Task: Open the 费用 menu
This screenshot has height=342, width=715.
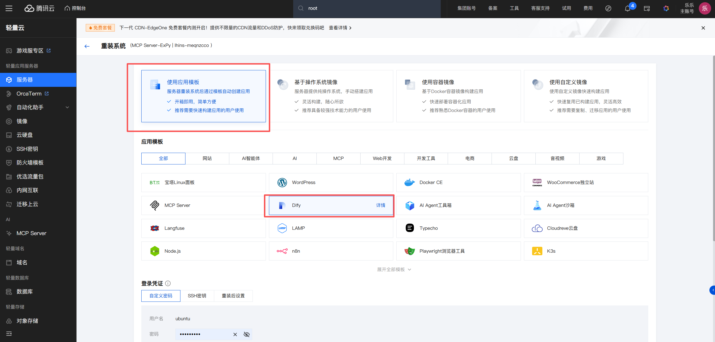Action: click(588, 8)
